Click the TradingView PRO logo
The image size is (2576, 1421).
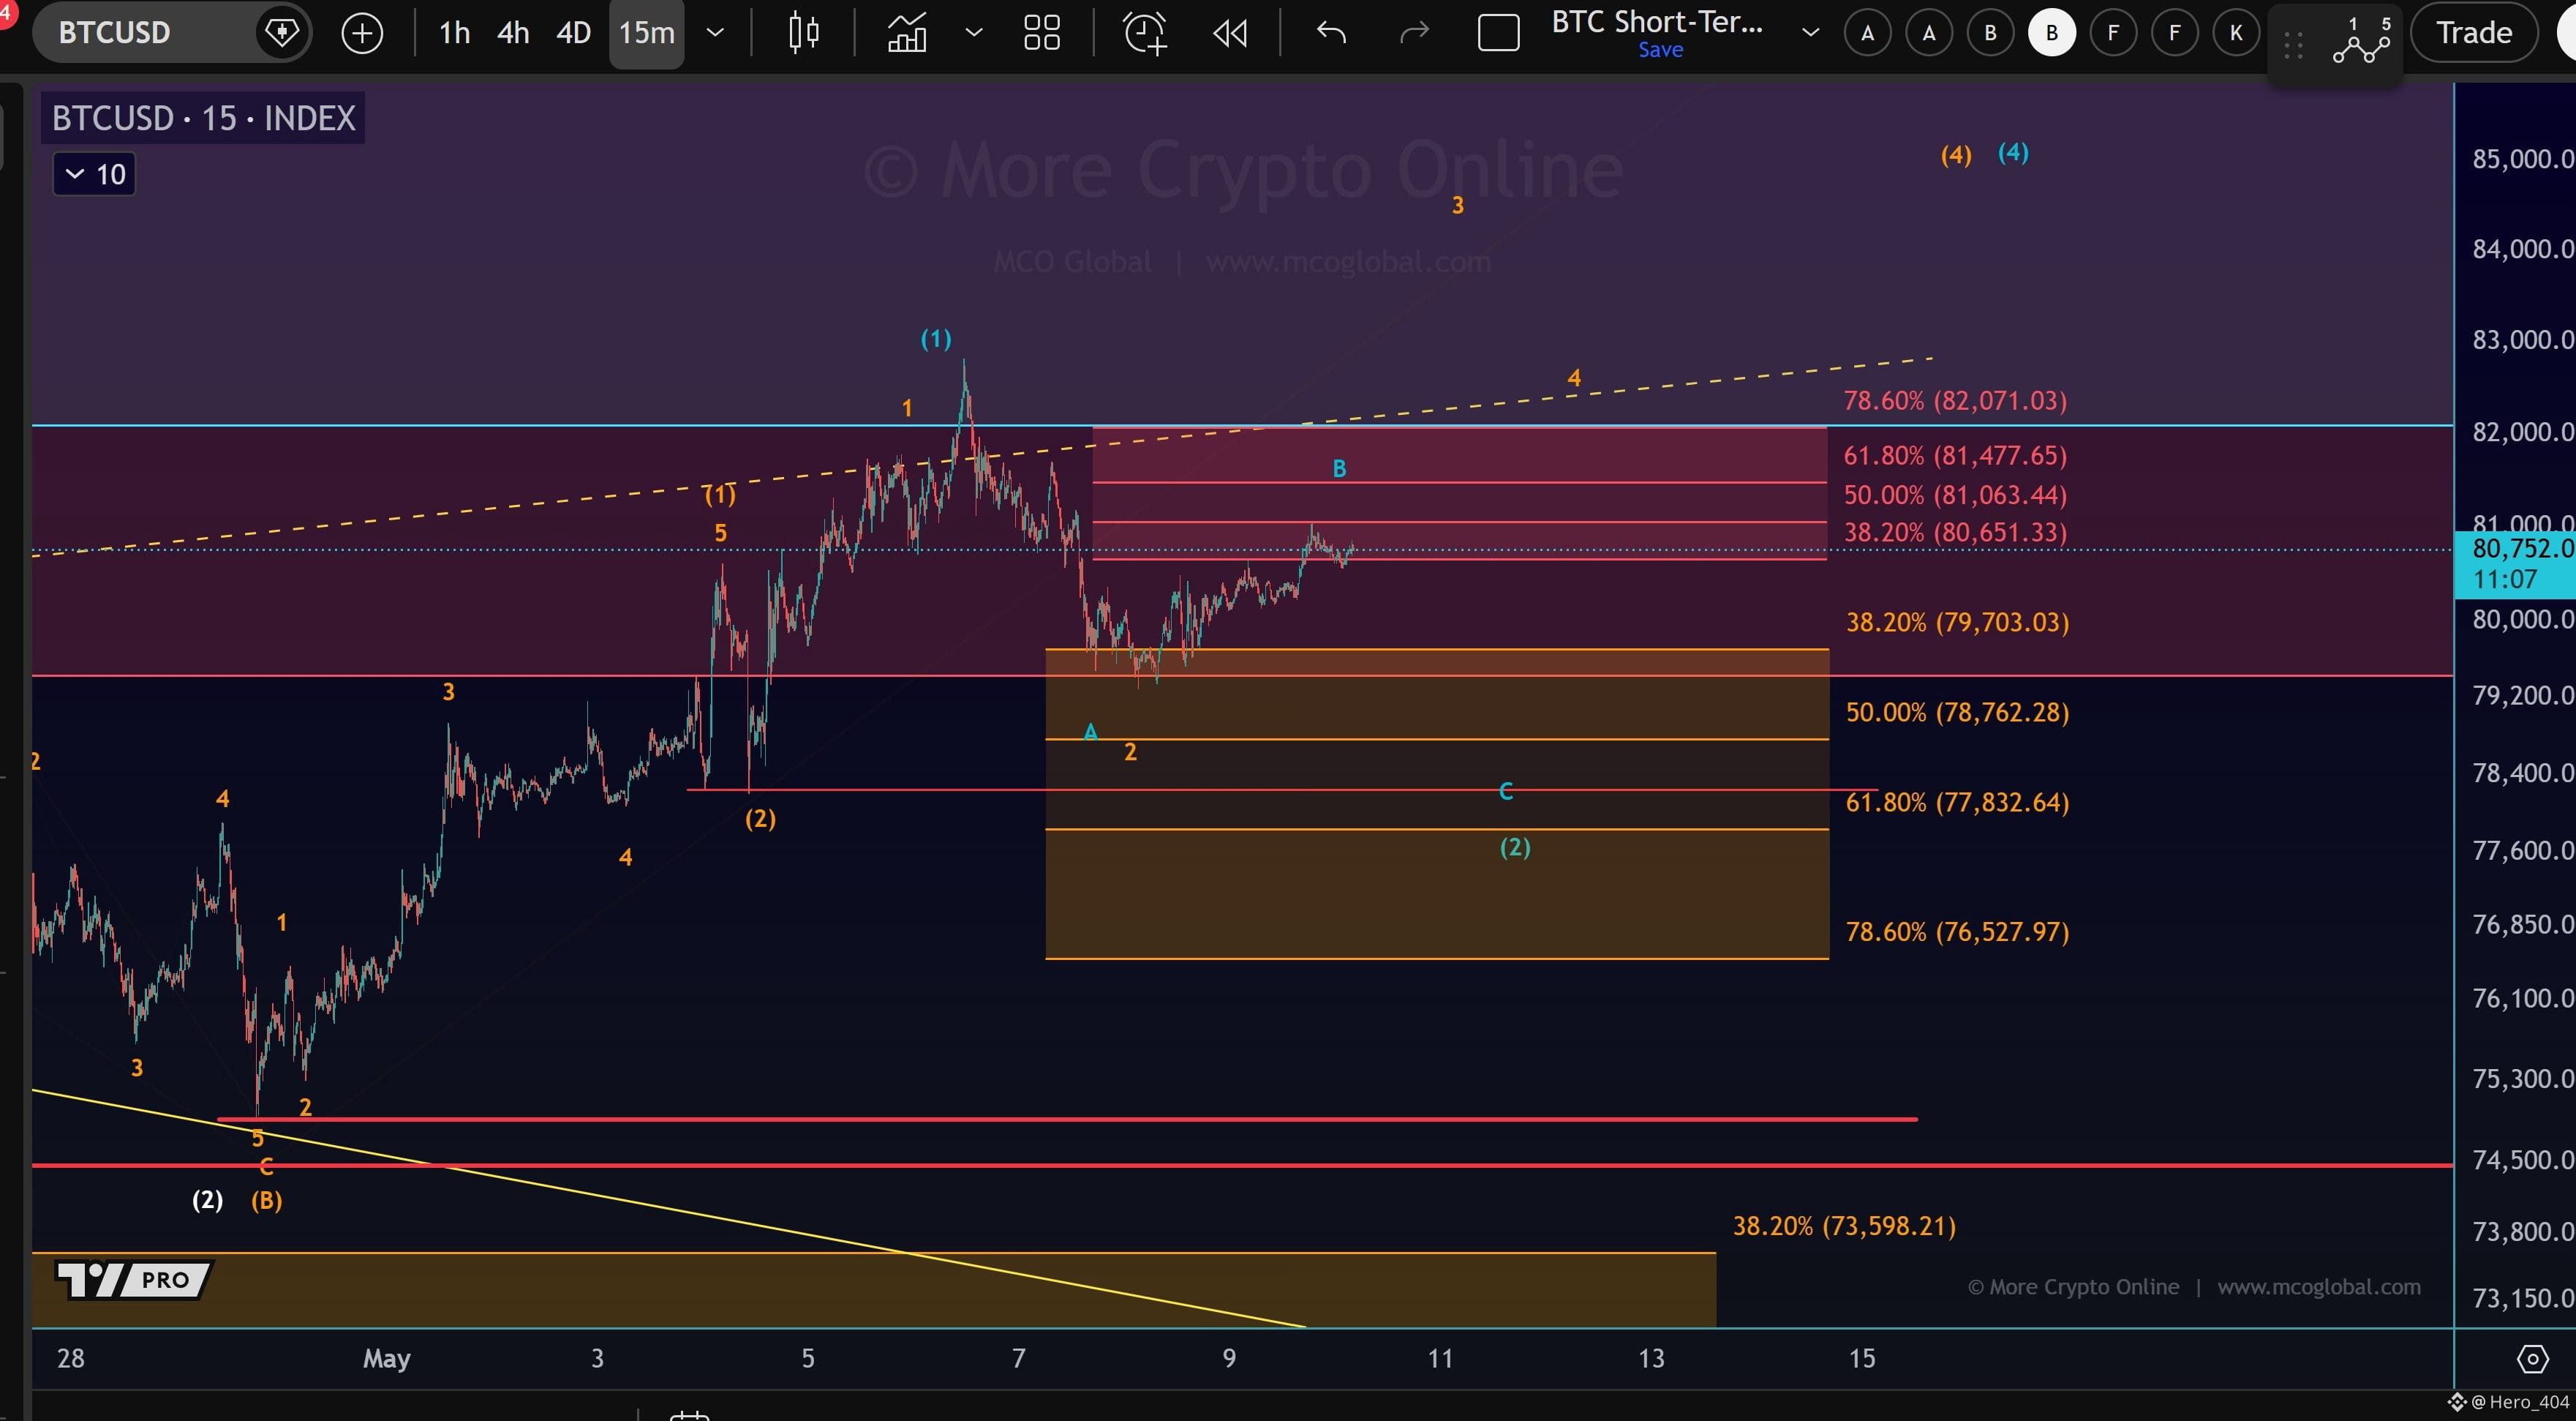134,1279
